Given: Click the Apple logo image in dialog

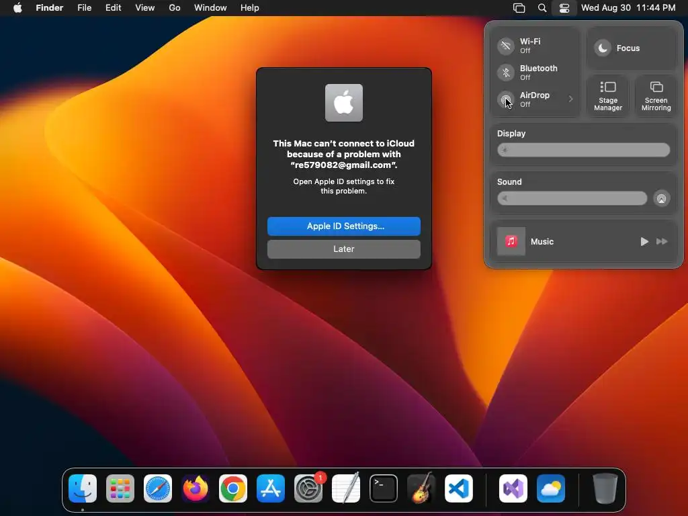Looking at the screenshot, I should pos(344,103).
